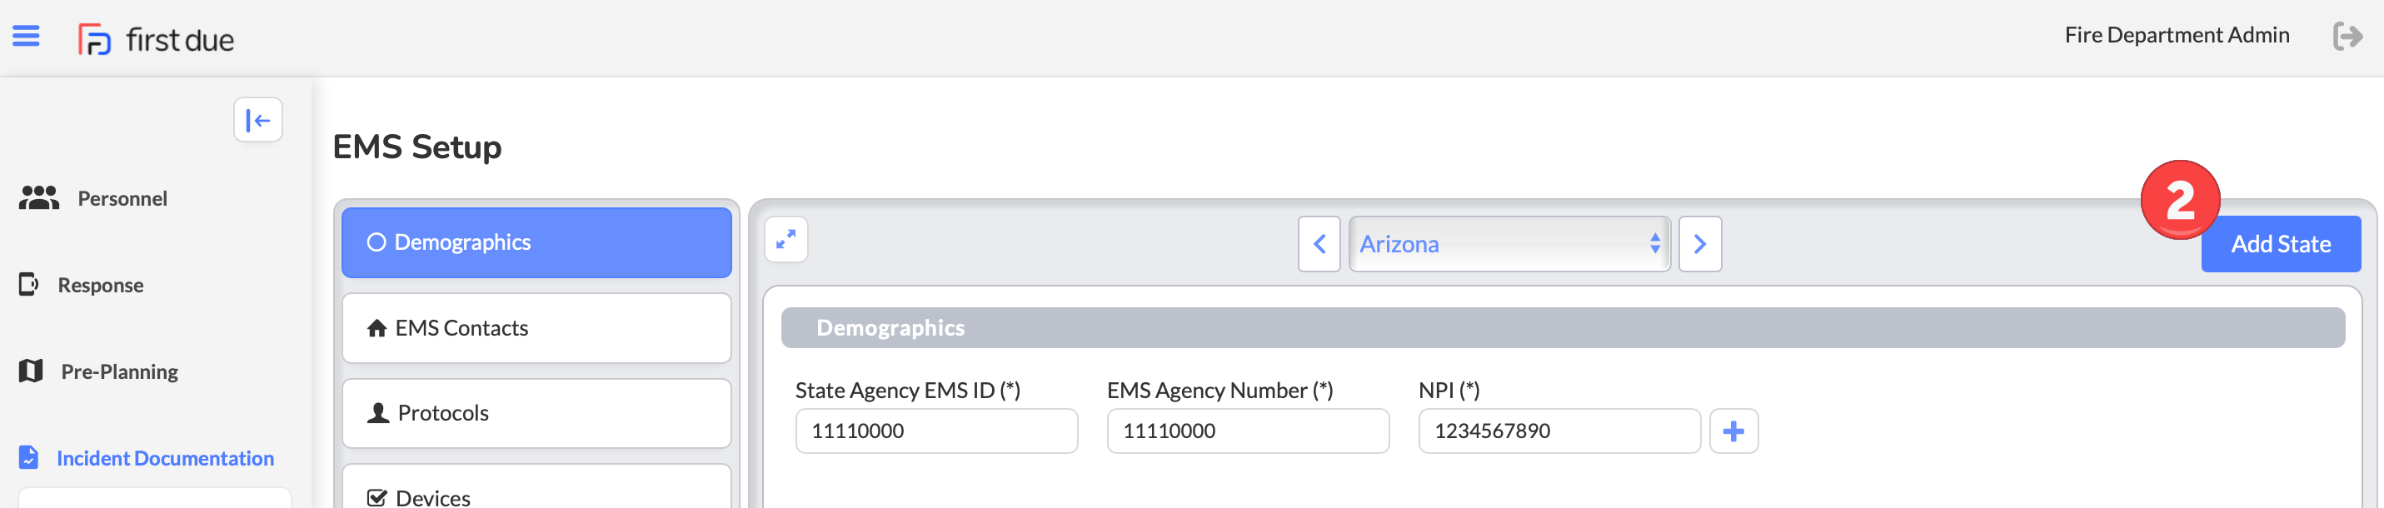The height and width of the screenshot is (508, 2384).
Task: Go to next state with the right chevron
Action: click(x=1700, y=244)
